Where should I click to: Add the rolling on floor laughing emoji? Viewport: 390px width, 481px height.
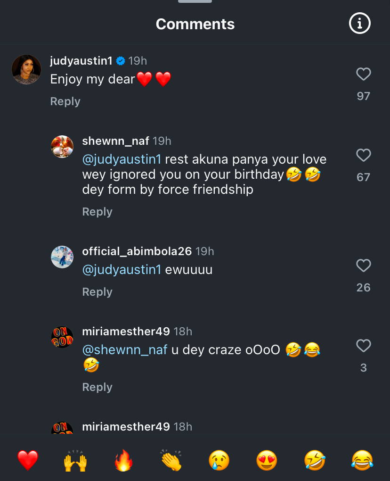(315, 460)
